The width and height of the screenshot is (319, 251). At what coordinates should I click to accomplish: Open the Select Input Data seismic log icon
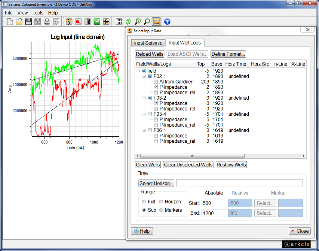pos(69,22)
